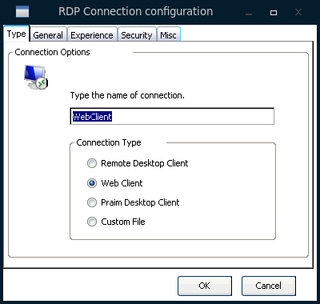Click the remote desktop computer icon
This screenshot has width=320, height=304.
point(36,77)
